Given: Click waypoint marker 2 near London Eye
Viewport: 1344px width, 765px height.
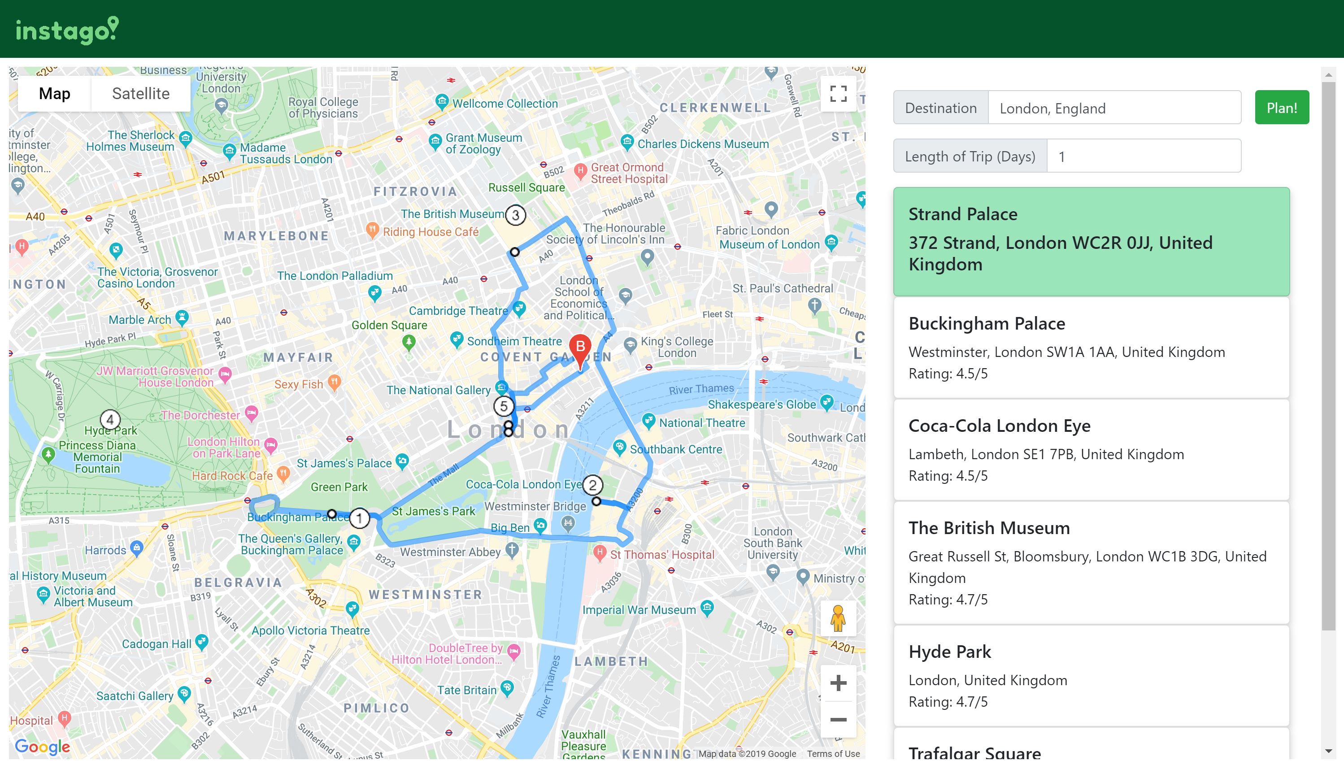Looking at the screenshot, I should pos(593,485).
